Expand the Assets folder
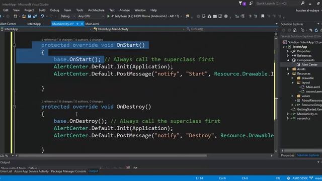The height and width of the screenshot is (181, 322). [x=288, y=69]
